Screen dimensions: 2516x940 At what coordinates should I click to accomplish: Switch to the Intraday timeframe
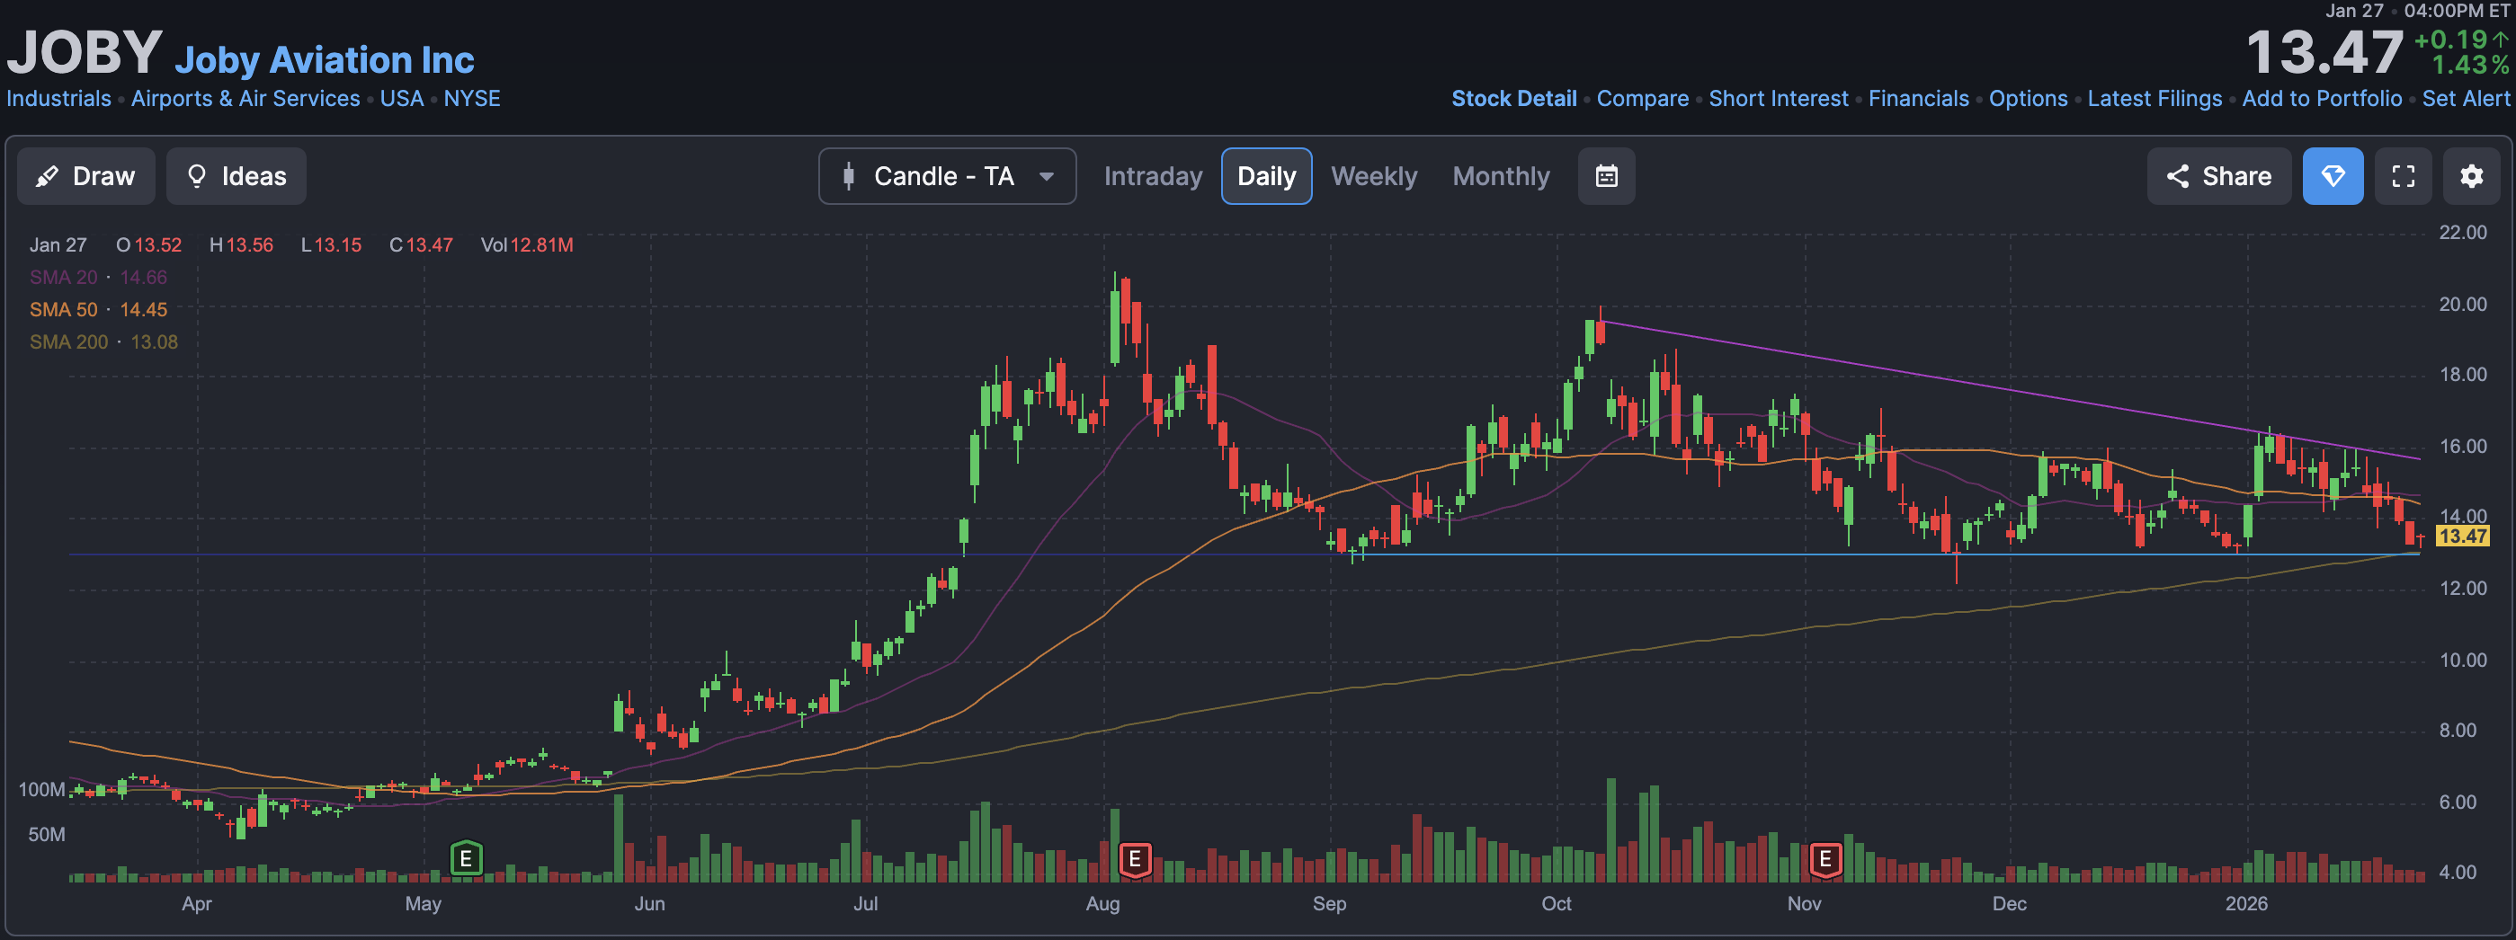[1153, 176]
